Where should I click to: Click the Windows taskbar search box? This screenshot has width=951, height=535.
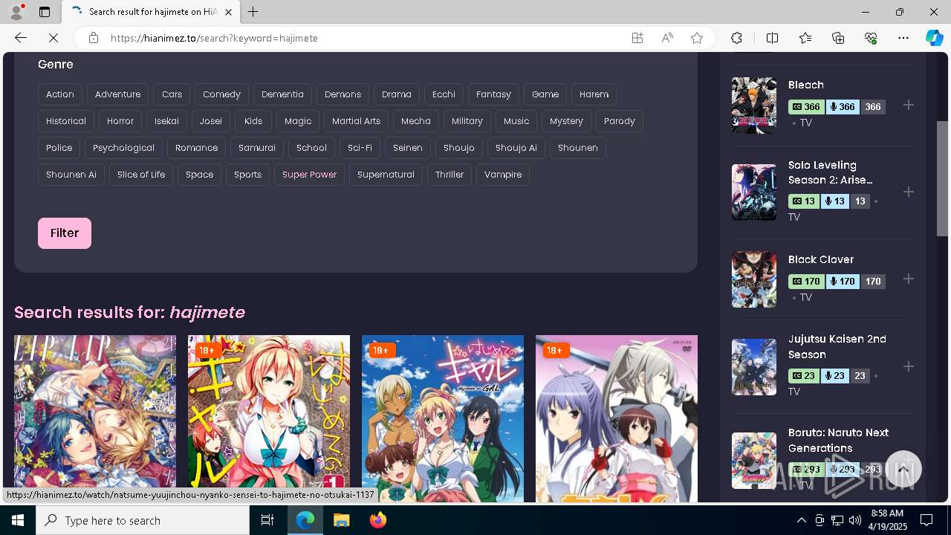point(143,520)
